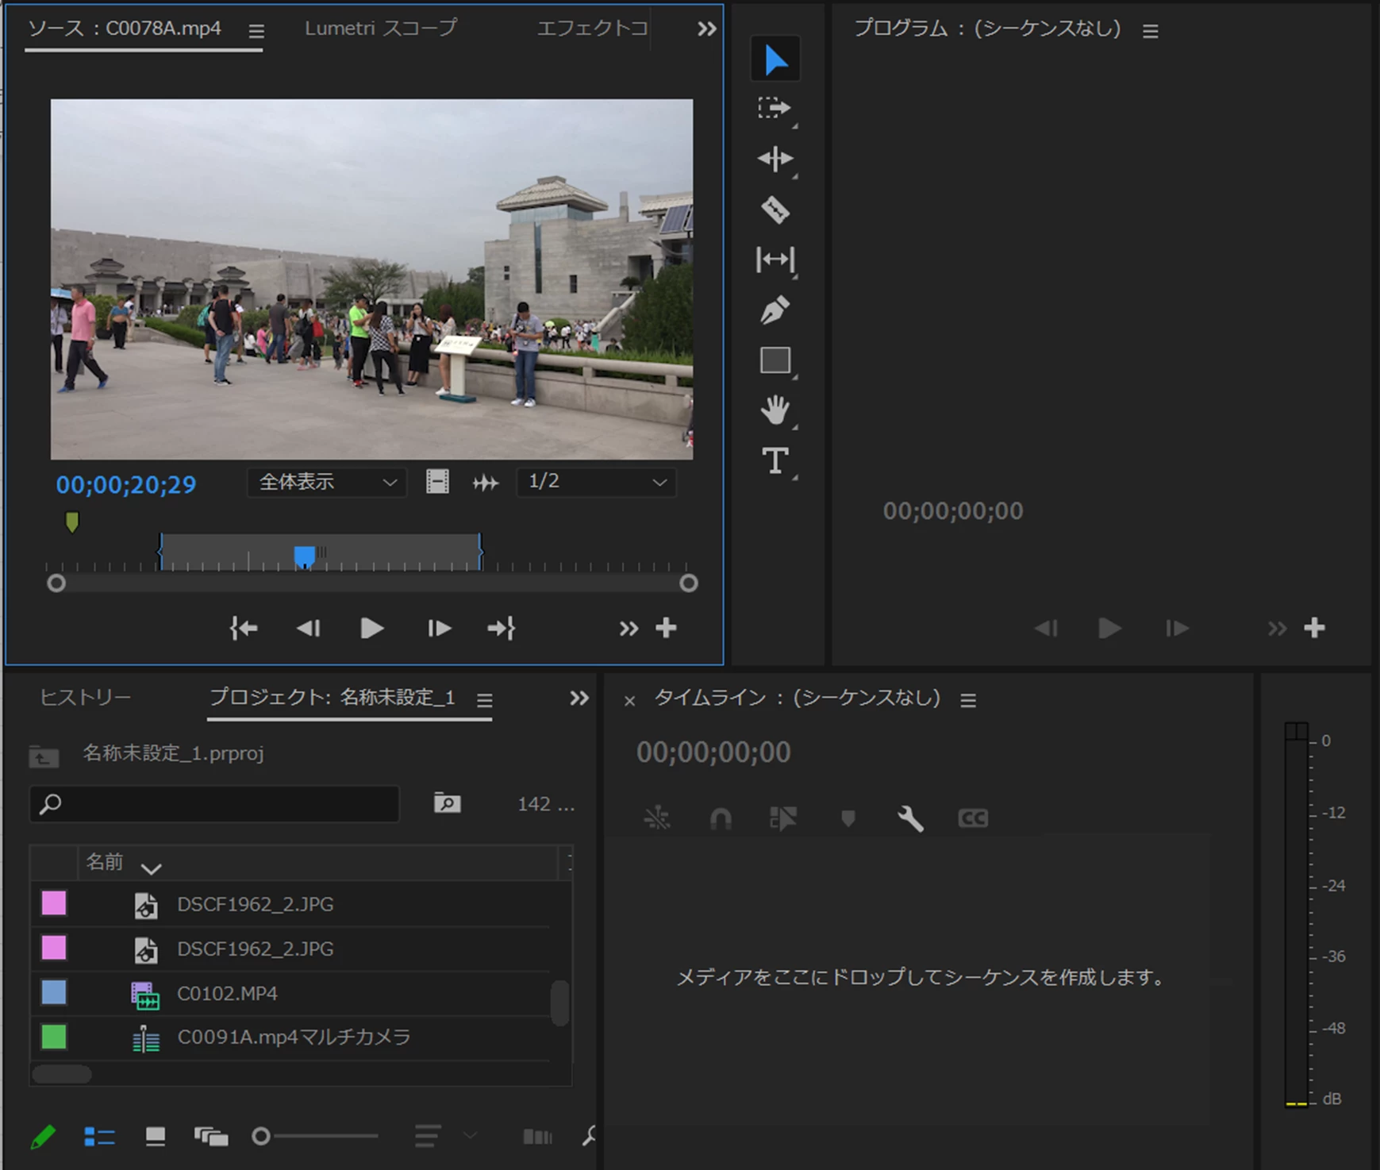Click Play in Program monitor
The width and height of the screenshot is (1380, 1170).
1109,629
